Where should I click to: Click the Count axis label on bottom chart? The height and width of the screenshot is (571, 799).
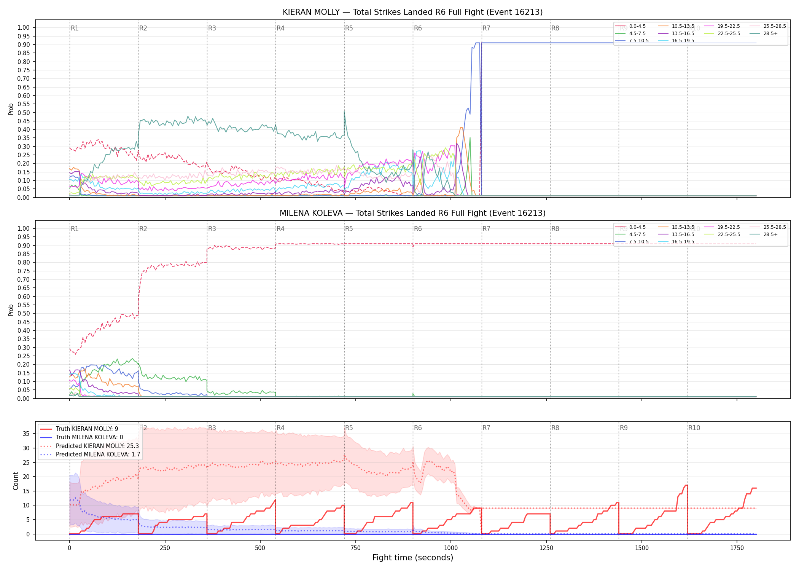(x=16, y=481)
